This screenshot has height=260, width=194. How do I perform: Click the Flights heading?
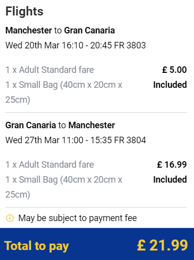coord(24,11)
